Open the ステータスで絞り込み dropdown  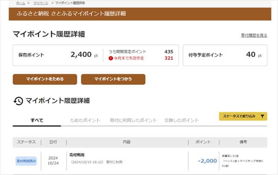pos(243,116)
